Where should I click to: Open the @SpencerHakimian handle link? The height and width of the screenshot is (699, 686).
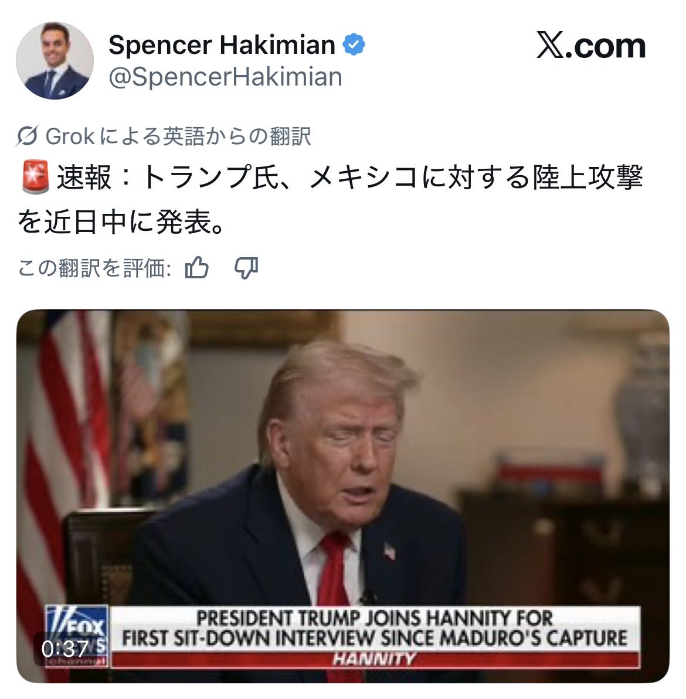(225, 77)
